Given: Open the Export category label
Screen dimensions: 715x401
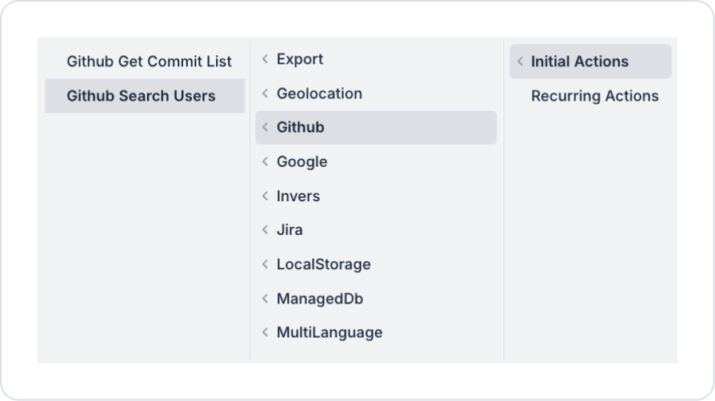Looking at the screenshot, I should [x=300, y=59].
